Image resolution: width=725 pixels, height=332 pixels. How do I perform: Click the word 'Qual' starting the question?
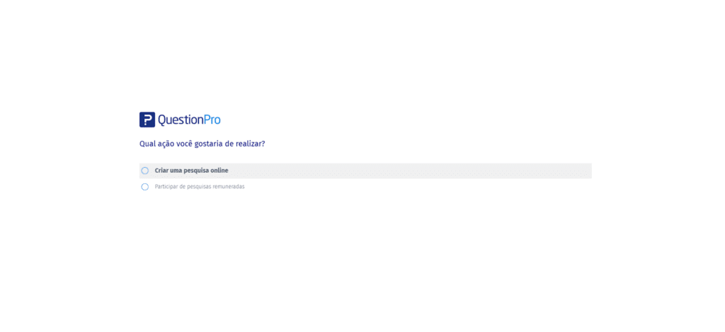click(x=147, y=144)
